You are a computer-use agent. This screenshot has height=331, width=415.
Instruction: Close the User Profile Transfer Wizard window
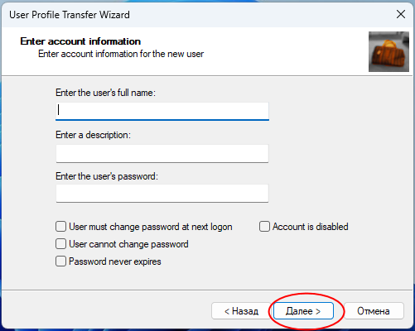click(401, 14)
